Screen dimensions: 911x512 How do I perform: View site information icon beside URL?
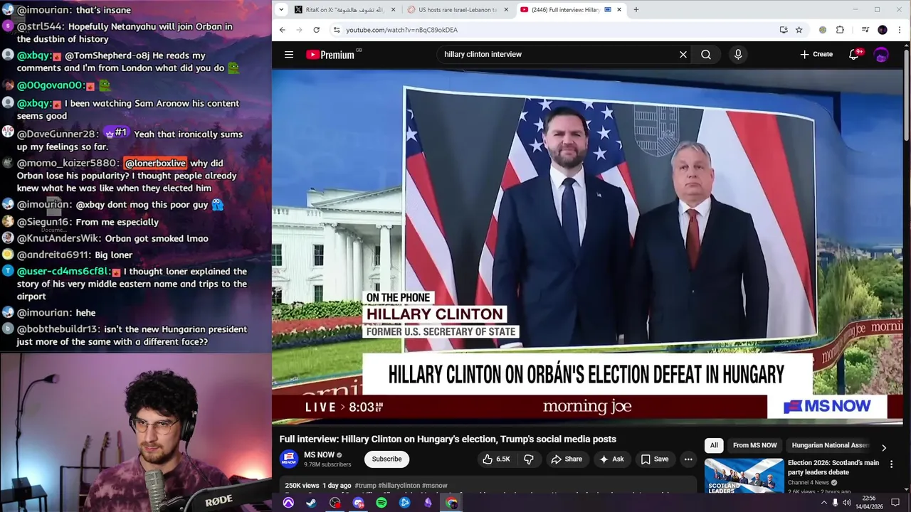336,30
